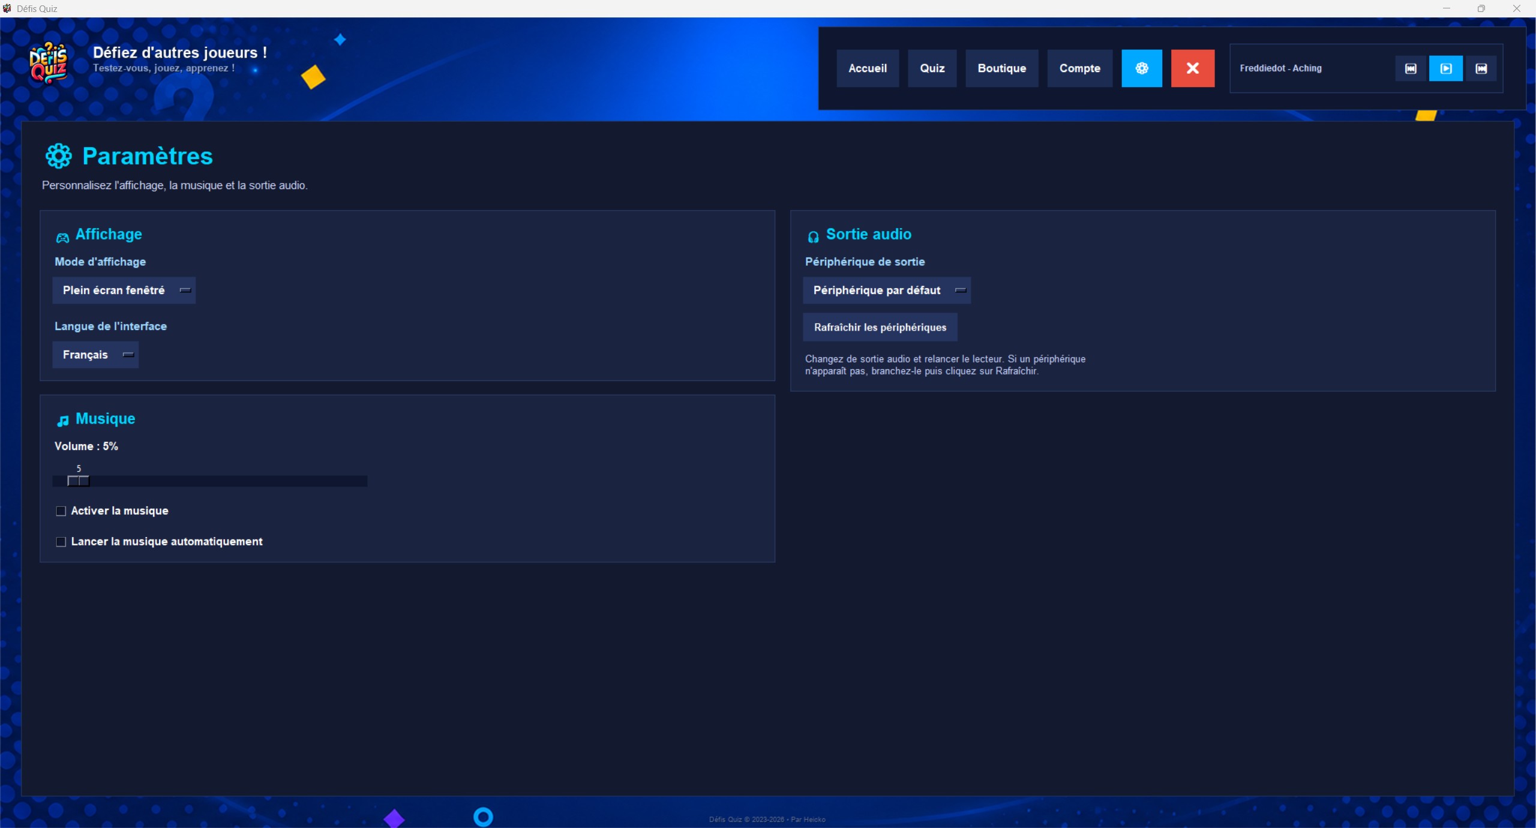The image size is (1536, 828).
Task: Open the Compte section
Action: (x=1079, y=68)
